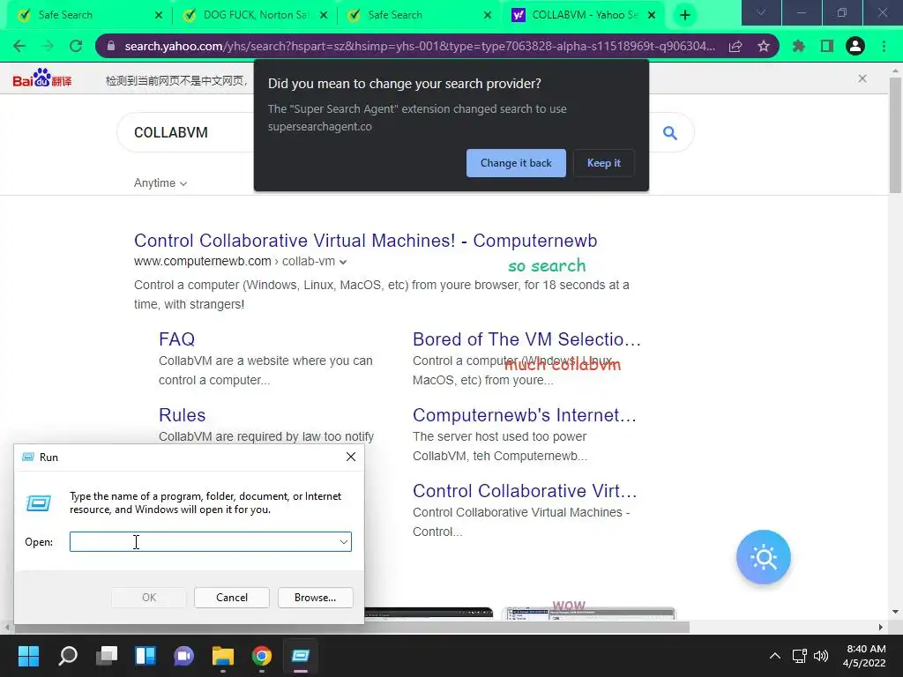Open Computernewb's Internet... link
Screen dimensions: 903x677
[525, 415]
